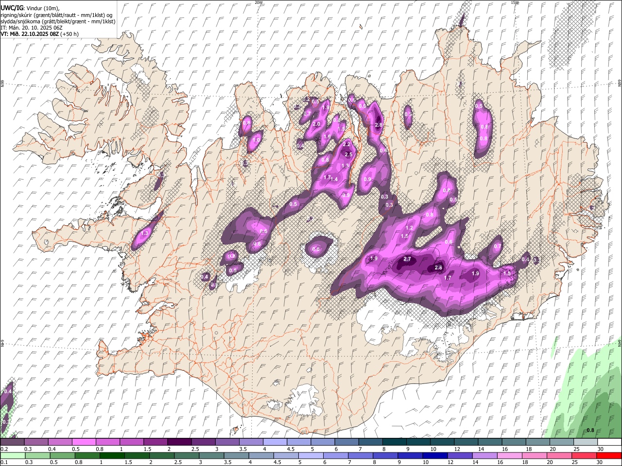The image size is (622, 466).
Task: Pick the light pink swatch labeled 16 in the bottom legend
Action: coord(510,455)
